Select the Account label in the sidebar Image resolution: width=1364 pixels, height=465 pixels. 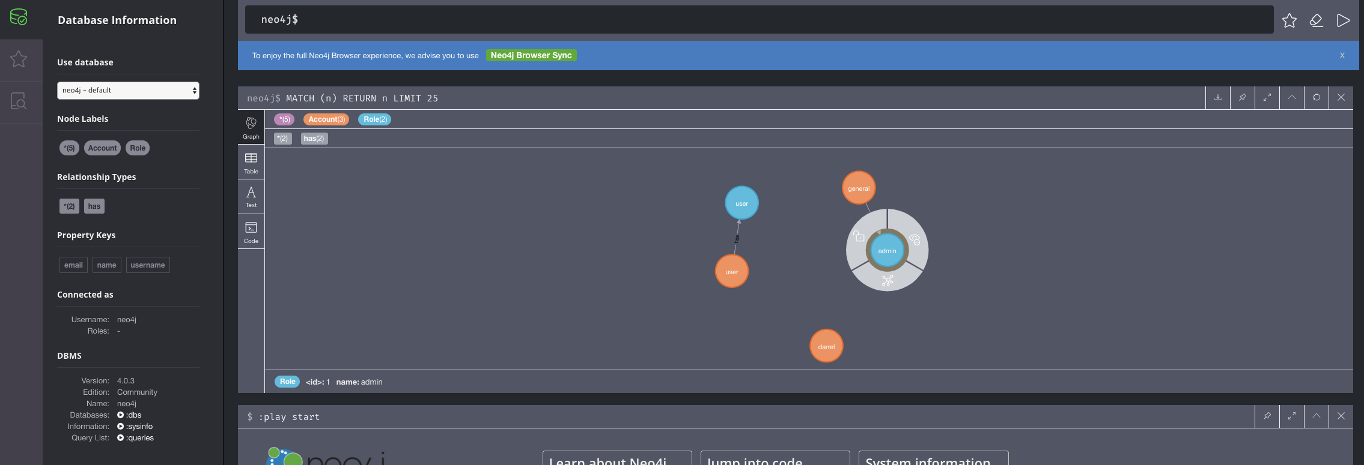102,148
